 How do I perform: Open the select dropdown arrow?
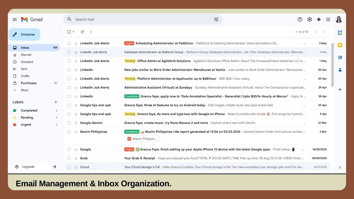tap(74, 32)
